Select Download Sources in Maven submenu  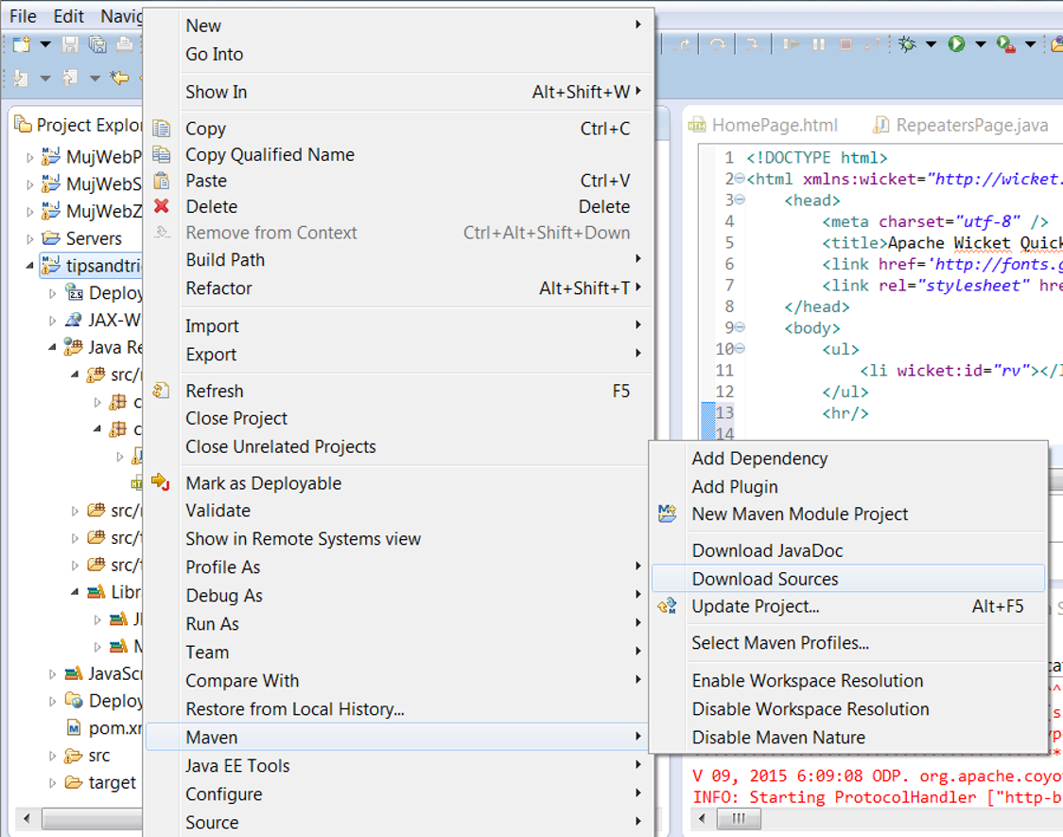765,579
